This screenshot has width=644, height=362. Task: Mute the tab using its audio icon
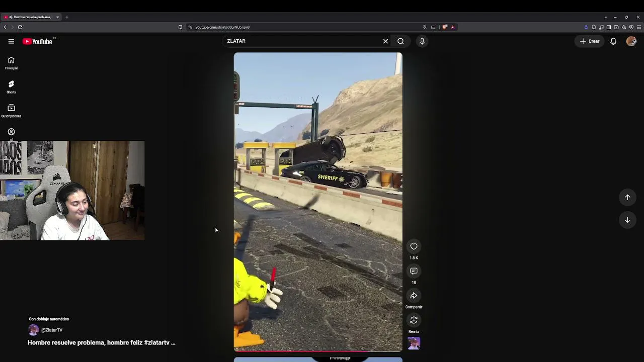click(x=11, y=17)
